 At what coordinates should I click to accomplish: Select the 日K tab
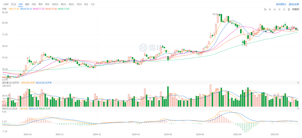20,4
